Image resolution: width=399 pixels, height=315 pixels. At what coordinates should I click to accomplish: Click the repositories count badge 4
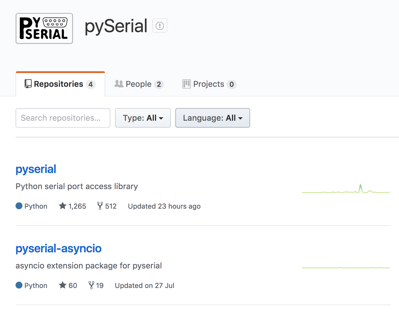pos(91,84)
